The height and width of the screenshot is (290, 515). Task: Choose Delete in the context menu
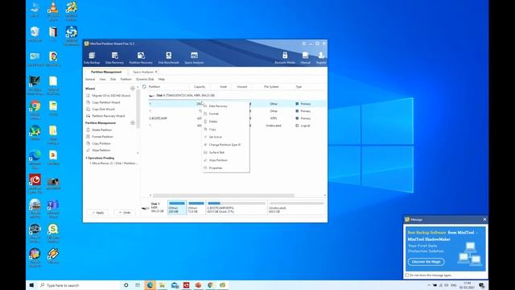(x=225, y=122)
